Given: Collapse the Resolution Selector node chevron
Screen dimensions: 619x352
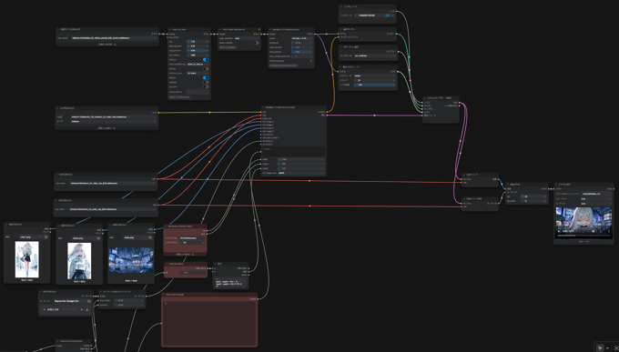Looking at the screenshot, I should 167,226.
